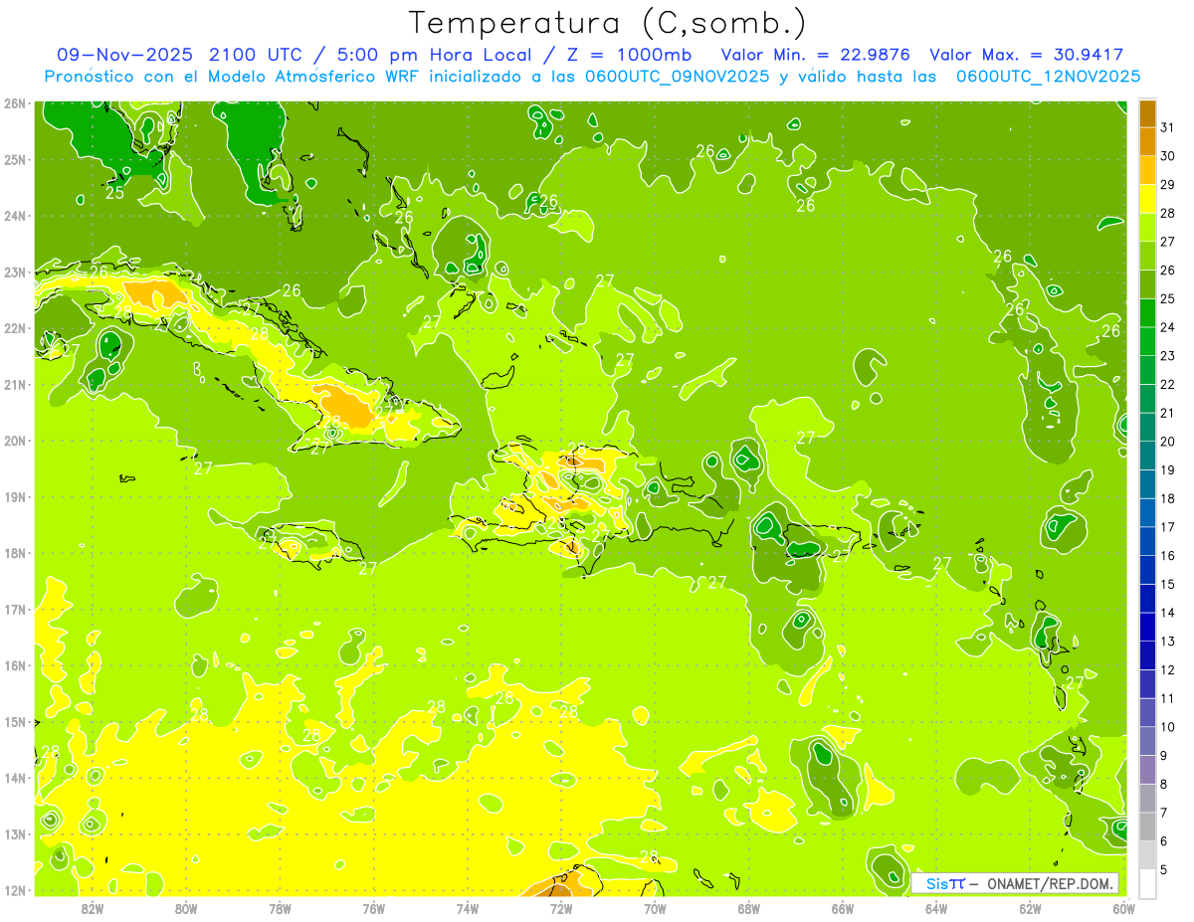This screenshot has height=922, width=1194.
Task: Pick the yellow swatch between 28 and 29
Action: [x=1147, y=199]
